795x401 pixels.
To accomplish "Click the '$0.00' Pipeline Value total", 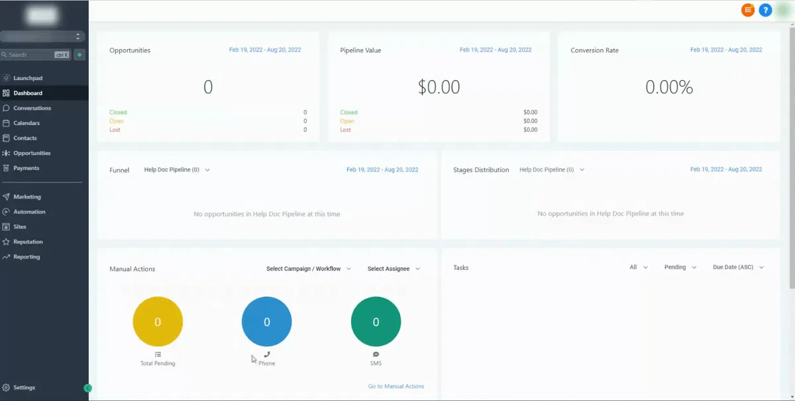I will [x=439, y=87].
